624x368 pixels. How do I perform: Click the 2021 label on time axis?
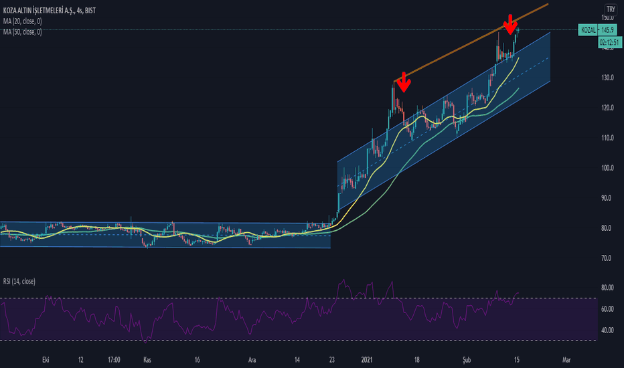[366, 360]
